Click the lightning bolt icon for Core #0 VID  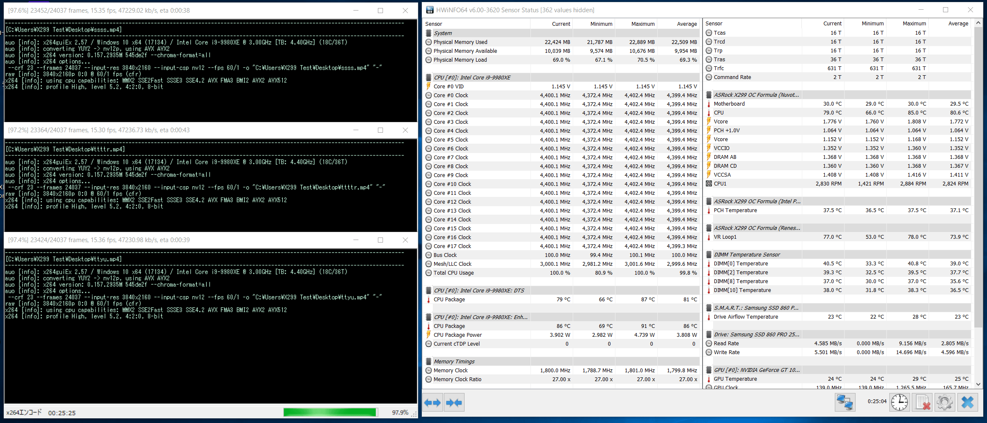pos(429,86)
